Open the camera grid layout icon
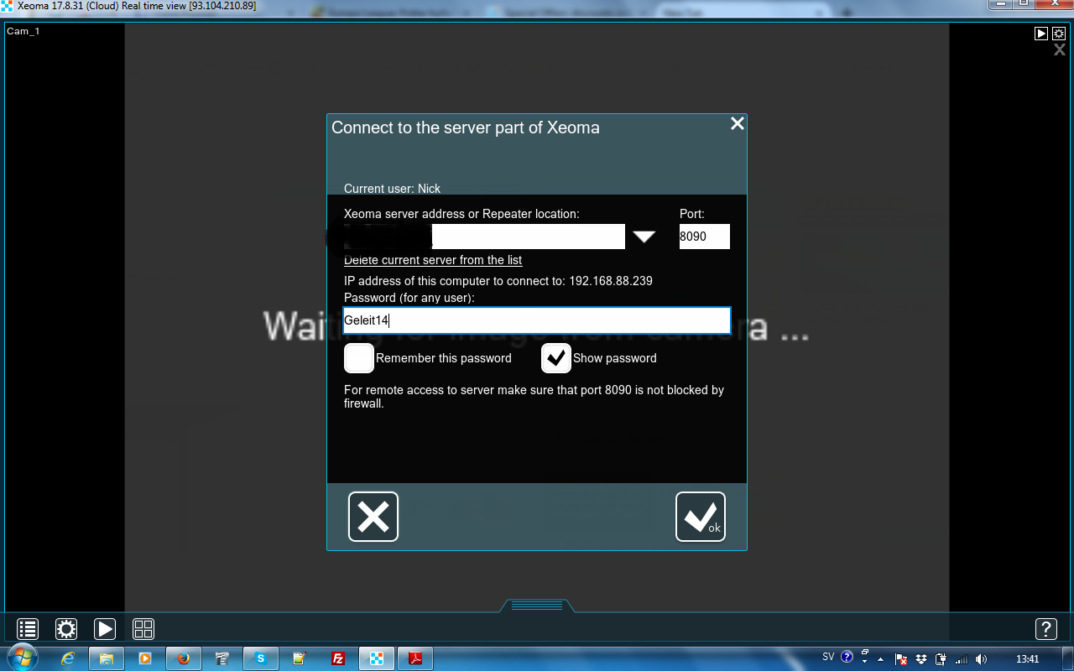Viewport: 1074px width, 671px height. point(143,629)
